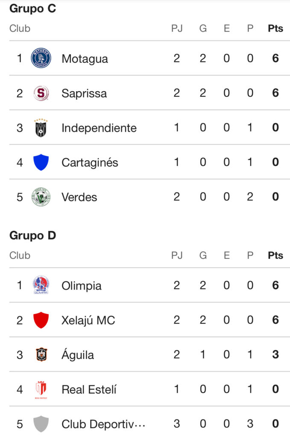Tap the Independiente shield logo
Viewport: 290px width, 438px height.
tap(41, 128)
